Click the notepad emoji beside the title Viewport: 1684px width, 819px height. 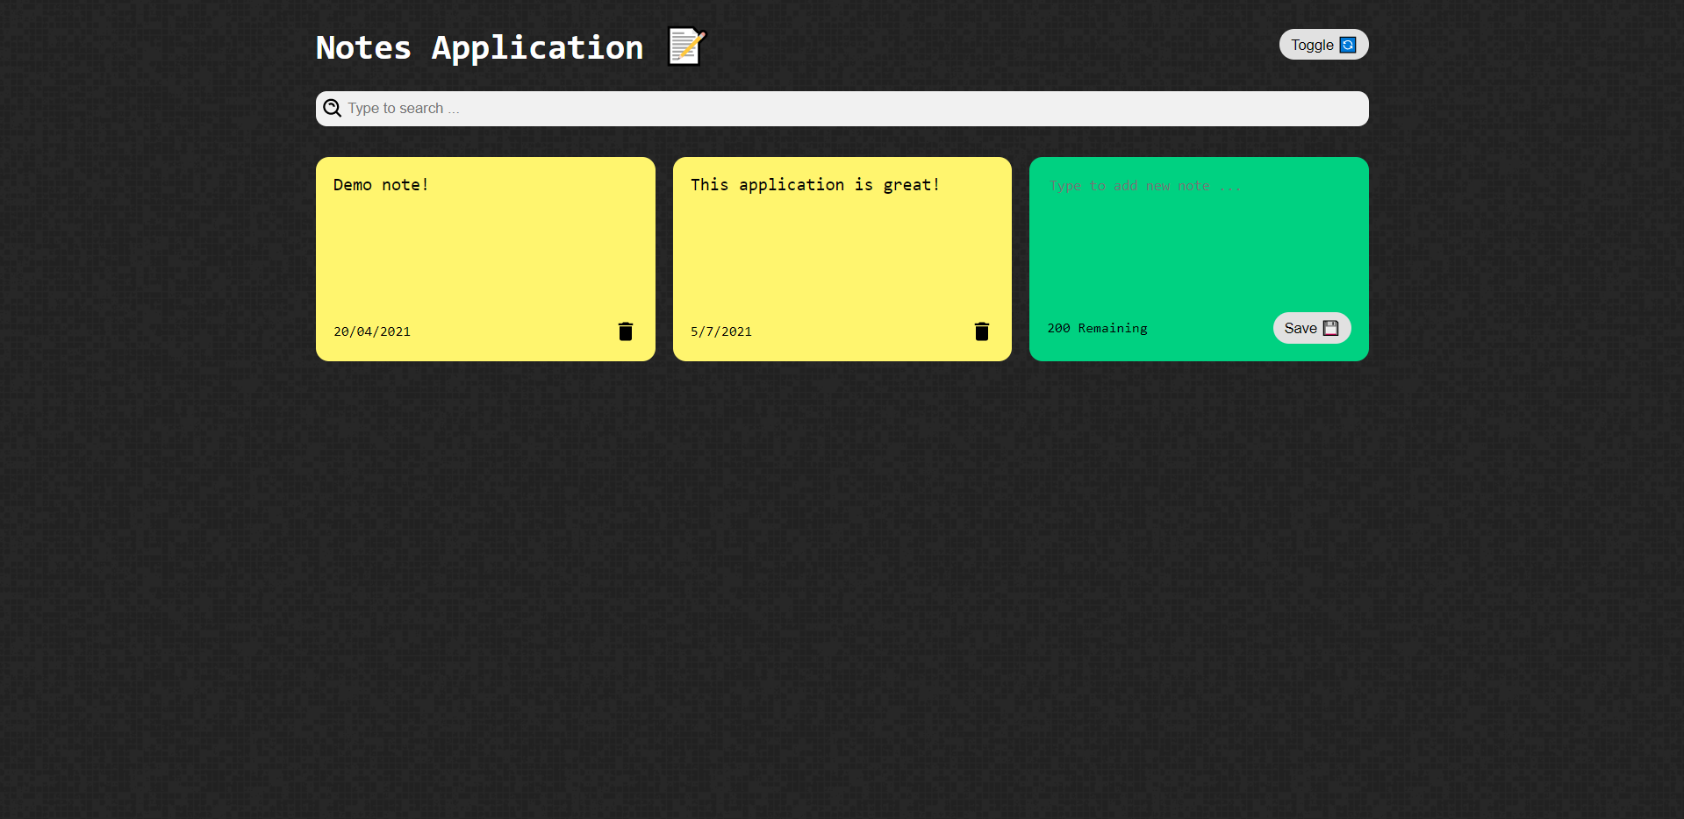[687, 46]
